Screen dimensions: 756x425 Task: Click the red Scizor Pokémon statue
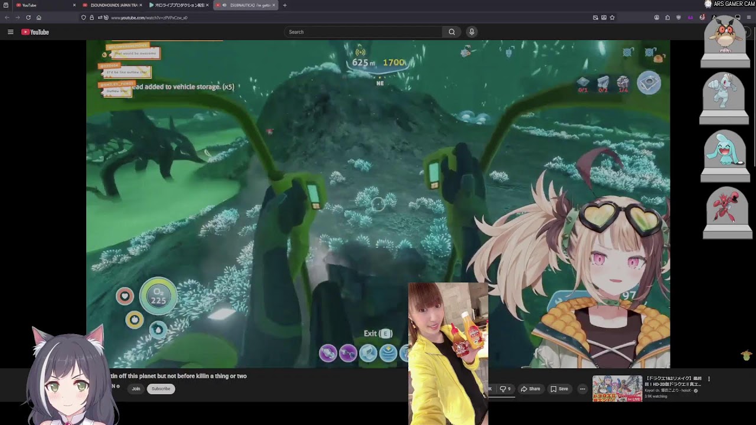click(726, 212)
